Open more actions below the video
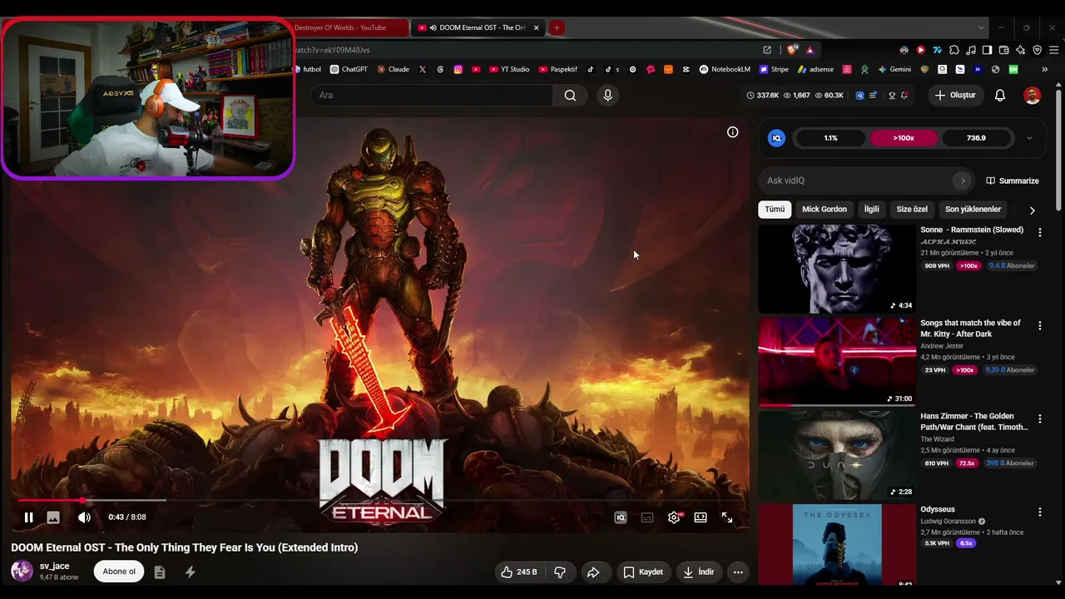 [738, 572]
